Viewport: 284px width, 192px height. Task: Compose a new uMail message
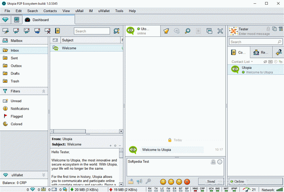[x=5, y=31]
